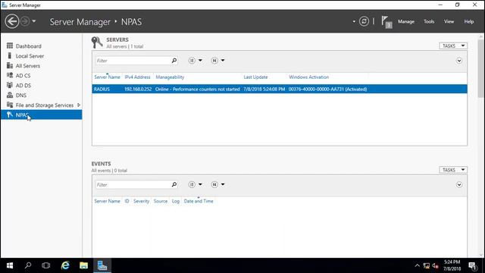Click the vertical scrollbar thumb
The width and height of the screenshot is (485, 273).
click(480, 69)
